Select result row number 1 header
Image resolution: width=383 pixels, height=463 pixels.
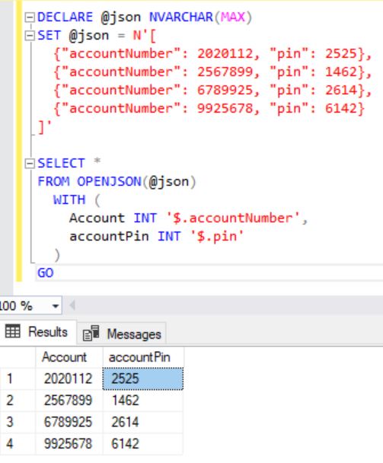point(18,378)
